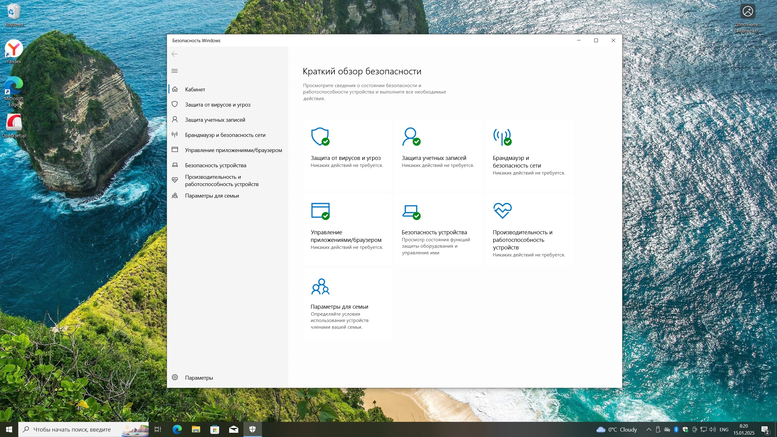
Task: Collapse the hamburger navigation menu
Action: (175, 71)
